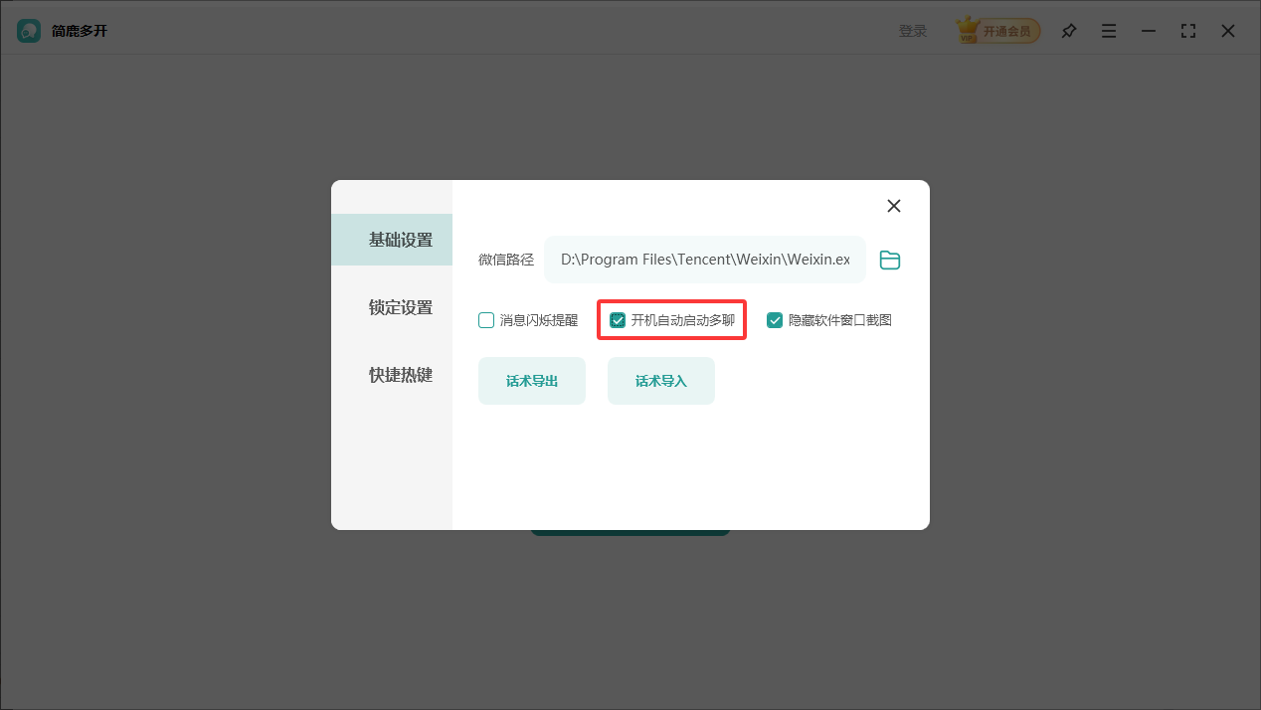Click the 话术导出 button
This screenshot has height=710, width=1261.
pos(532,380)
